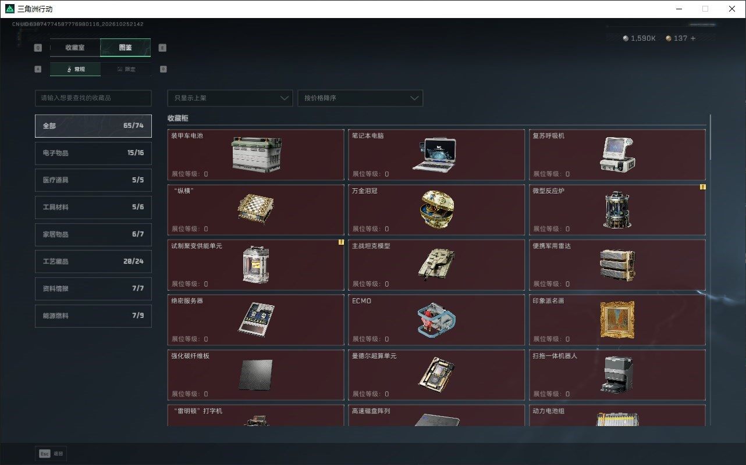746x465 pixels.
Task: Click the 便携军用雷达 radar icon
Action: (617, 264)
